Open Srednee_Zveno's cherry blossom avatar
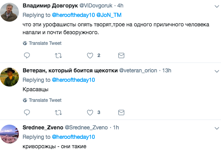The width and height of the screenshot is (221, 151). pyautogui.click(x=9, y=134)
